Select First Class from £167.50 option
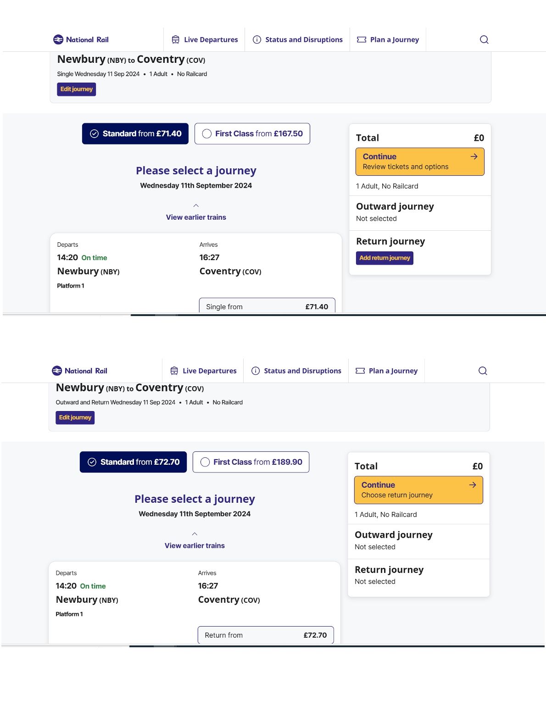This screenshot has height=728, width=546. pos(252,133)
